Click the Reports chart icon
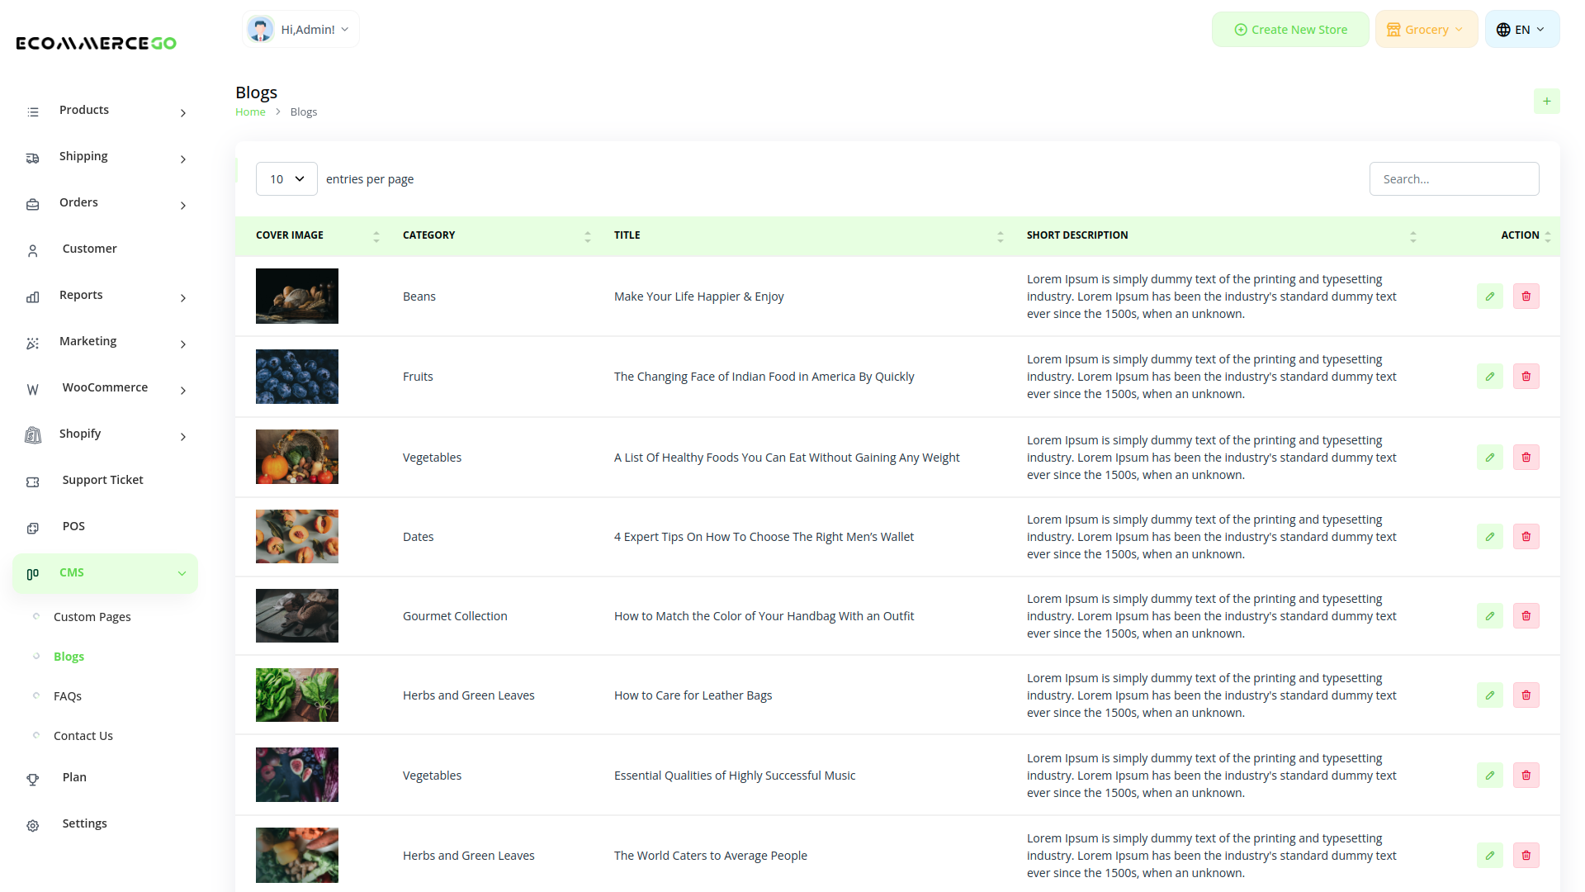This screenshot has height=892, width=1585. (x=32, y=297)
